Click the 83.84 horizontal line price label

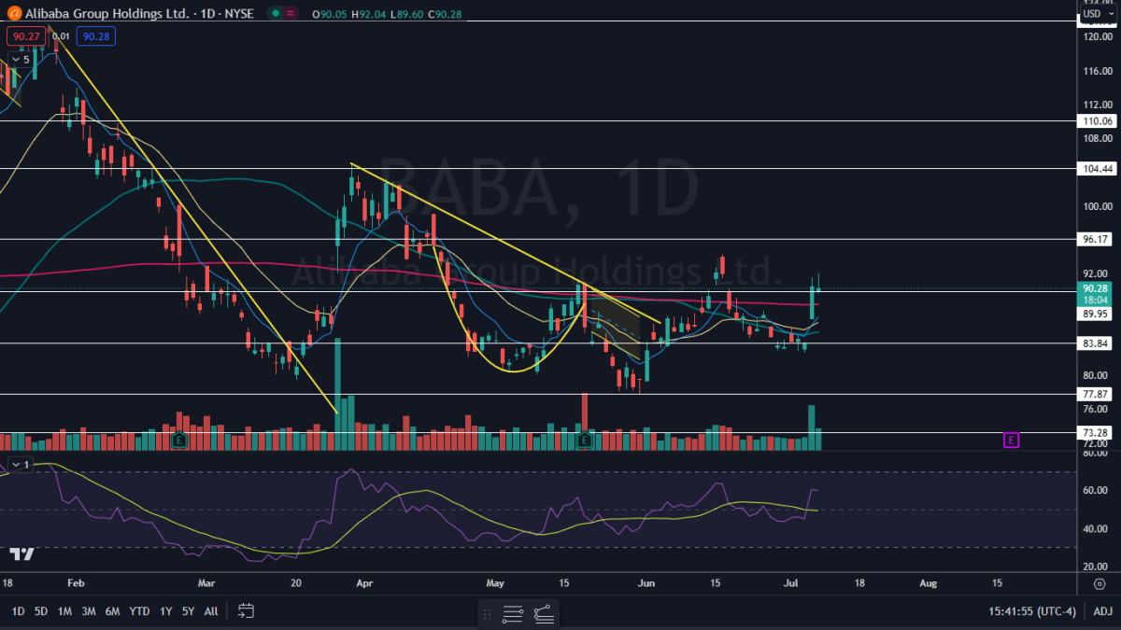click(1096, 343)
